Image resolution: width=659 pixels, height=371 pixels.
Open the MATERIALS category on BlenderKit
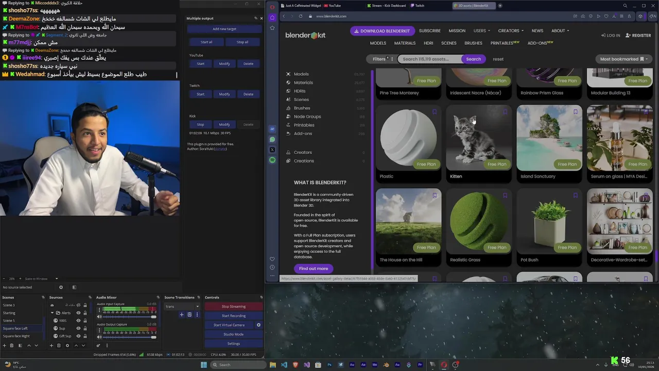point(405,43)
